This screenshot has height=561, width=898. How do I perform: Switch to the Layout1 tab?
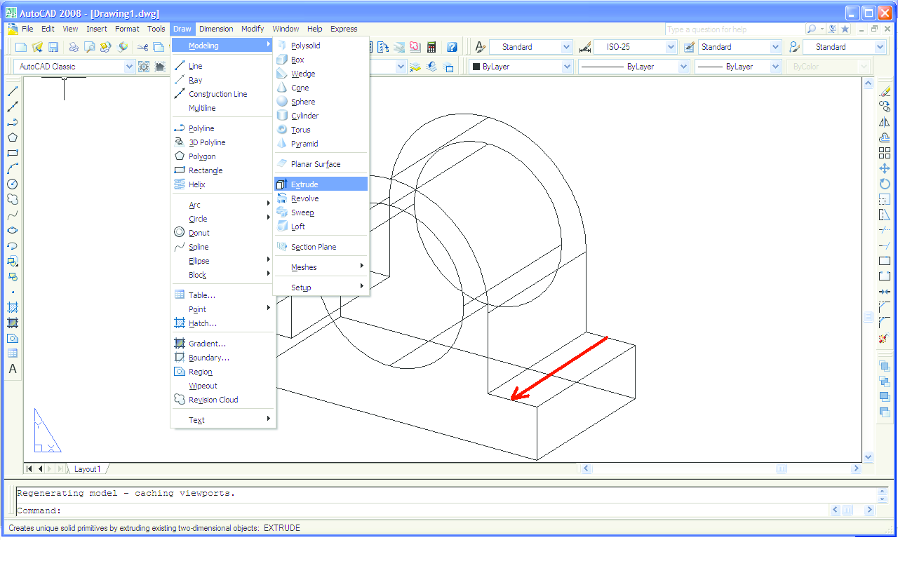pyautogui.click(x=88, y=469)
